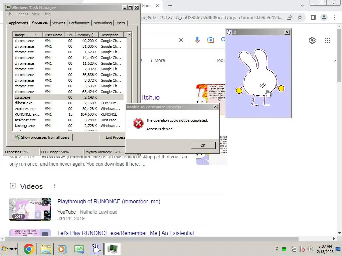
Task: Click the bunny's left yellow hand
Action: tap(239, 90)
